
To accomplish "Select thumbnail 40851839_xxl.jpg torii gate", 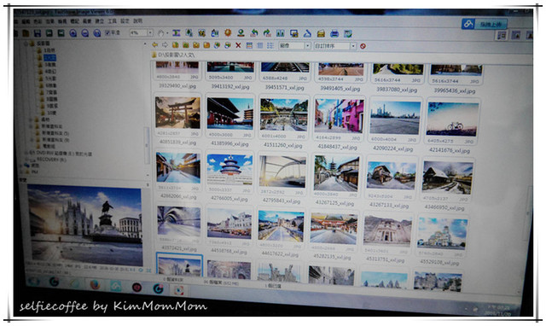I will [177, 113].
